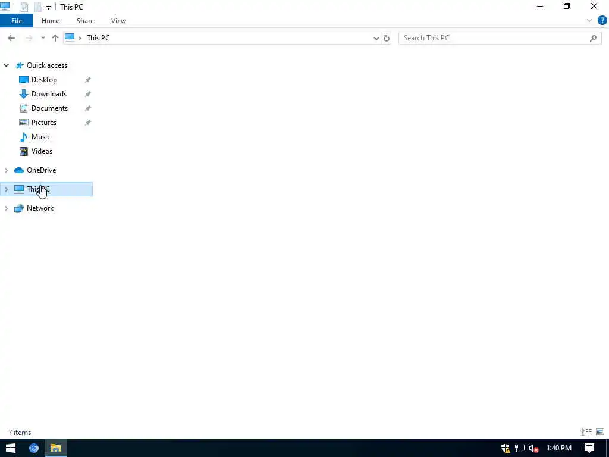Screen dimensions: 609x457
Task: Open the network status tray icon
Action: pos(520,448)
